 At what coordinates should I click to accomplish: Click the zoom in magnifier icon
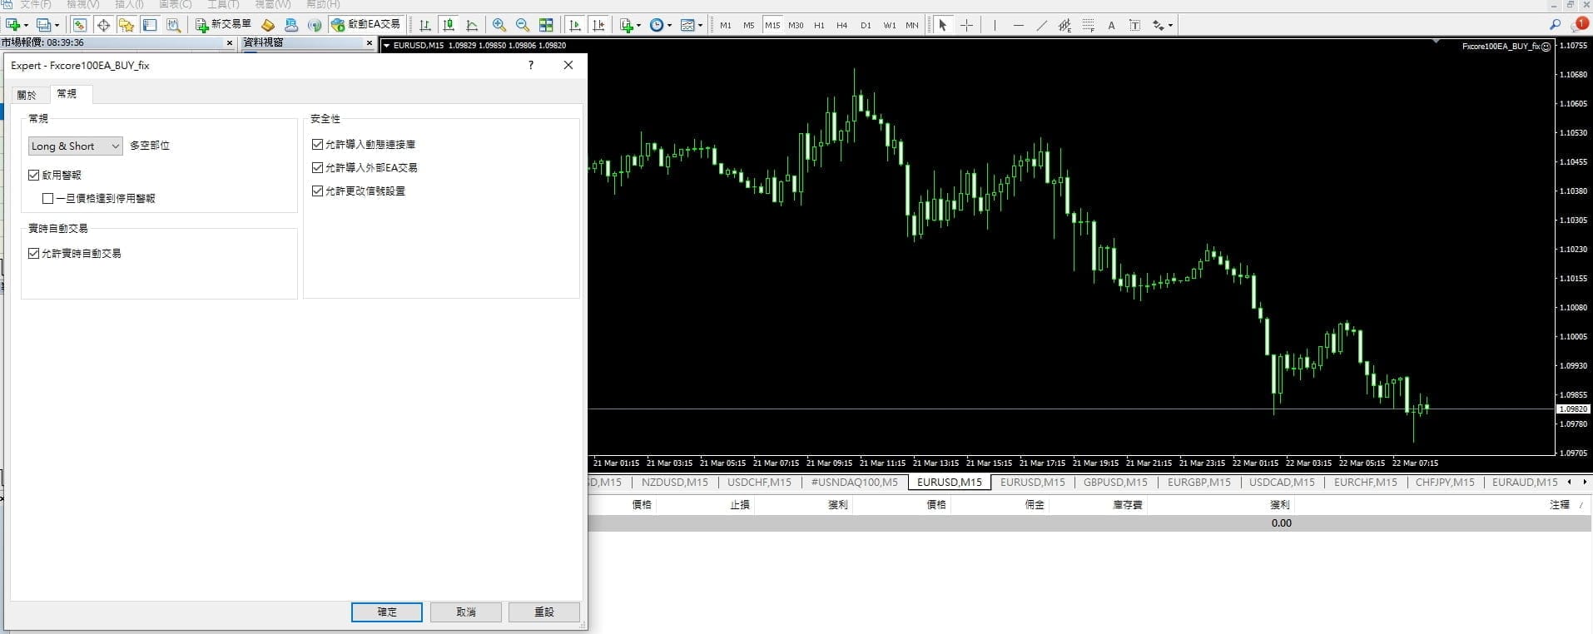(499, 25)
